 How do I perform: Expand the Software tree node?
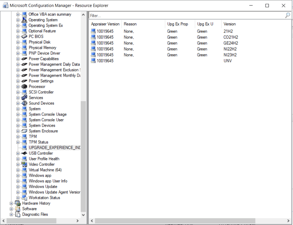tap(11, 209)
